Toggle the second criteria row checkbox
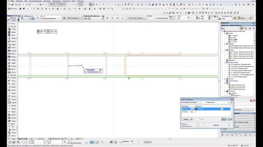Viewport: 263px width, 147px height. (x=183, y=112)
